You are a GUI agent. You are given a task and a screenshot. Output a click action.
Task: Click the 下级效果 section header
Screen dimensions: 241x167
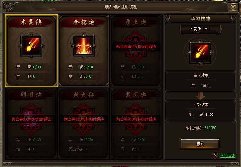(x=201, y=105)
